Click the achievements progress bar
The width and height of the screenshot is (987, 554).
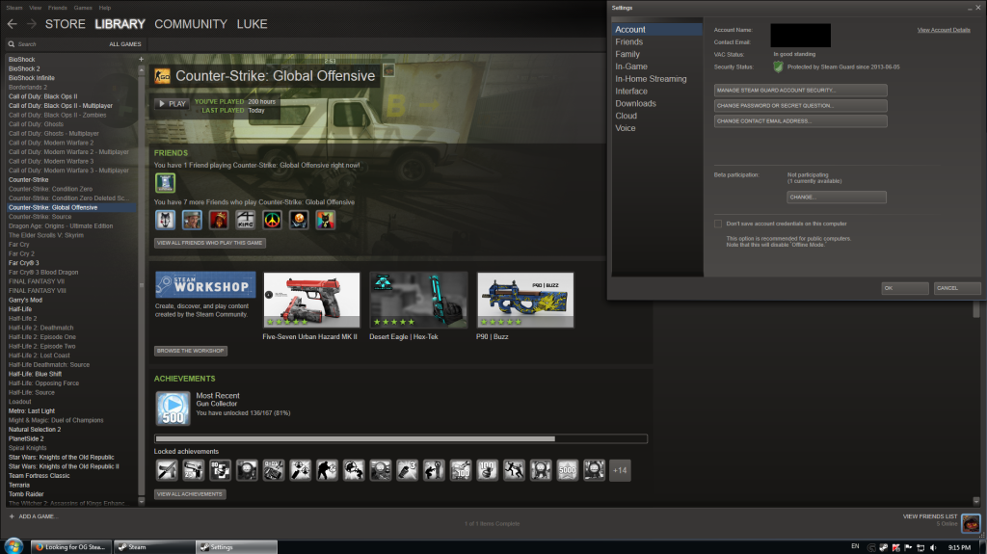click(x=400, y=438)
